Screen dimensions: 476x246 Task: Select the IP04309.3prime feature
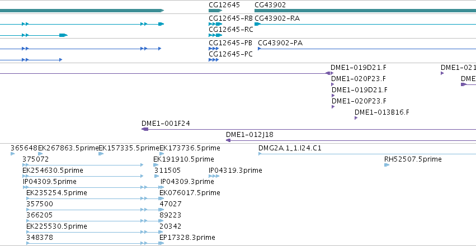point(187,182)
